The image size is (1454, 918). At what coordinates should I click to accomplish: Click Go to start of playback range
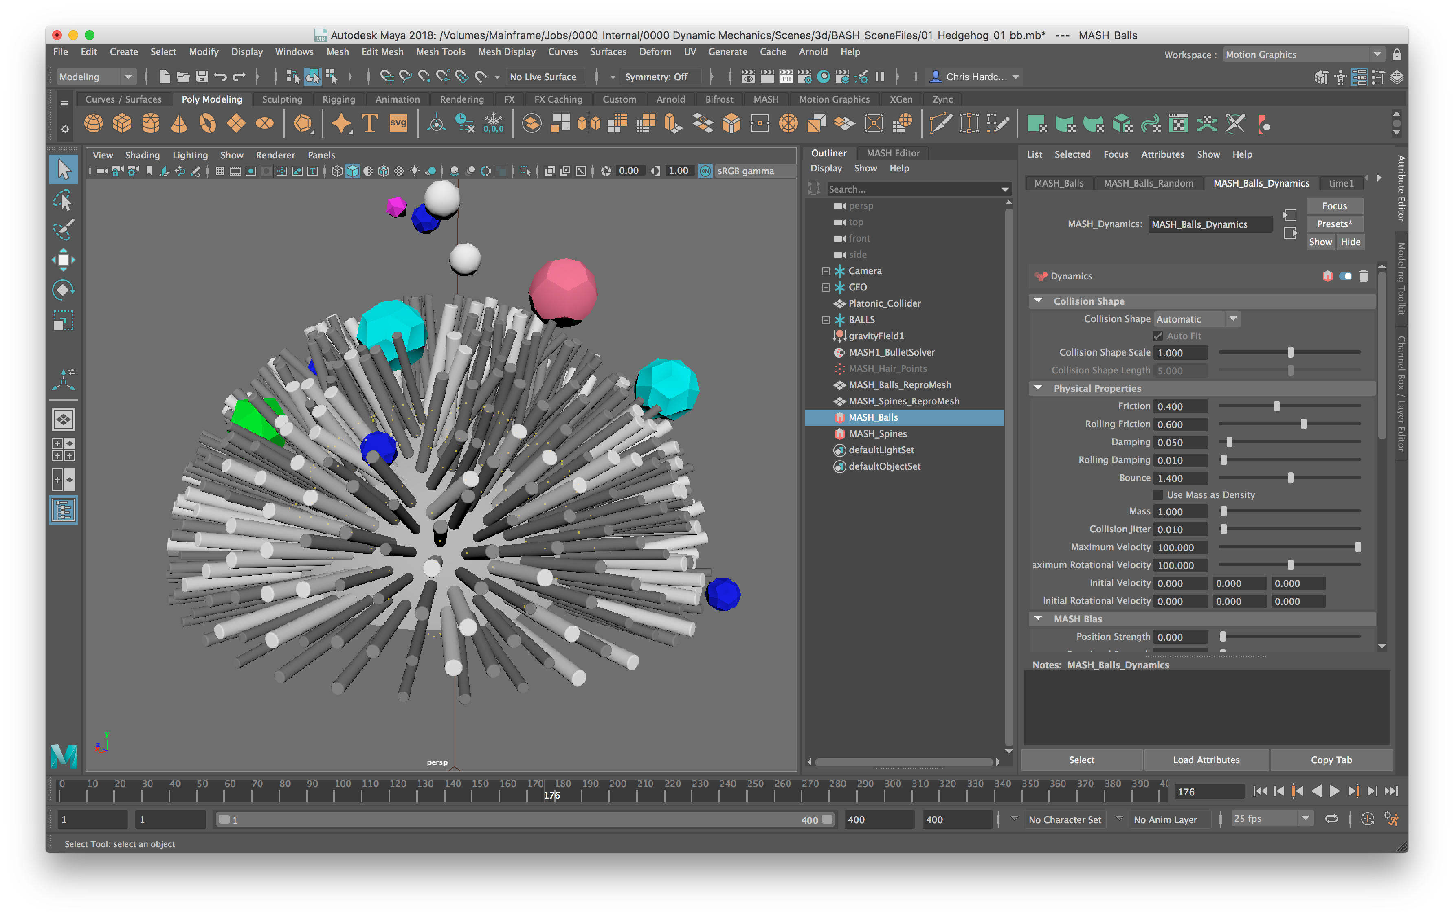(1260, 791)
